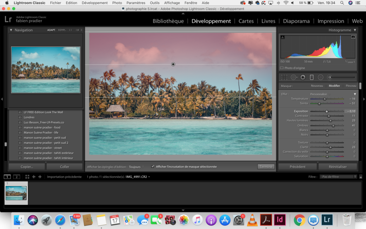Open Finder from the Dock
This screenshot has height=229, width=366.
coord(19,220)
